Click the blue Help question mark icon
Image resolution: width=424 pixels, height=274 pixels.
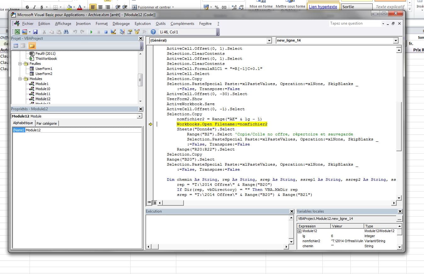pyautogui.click(x=153, y=32)
